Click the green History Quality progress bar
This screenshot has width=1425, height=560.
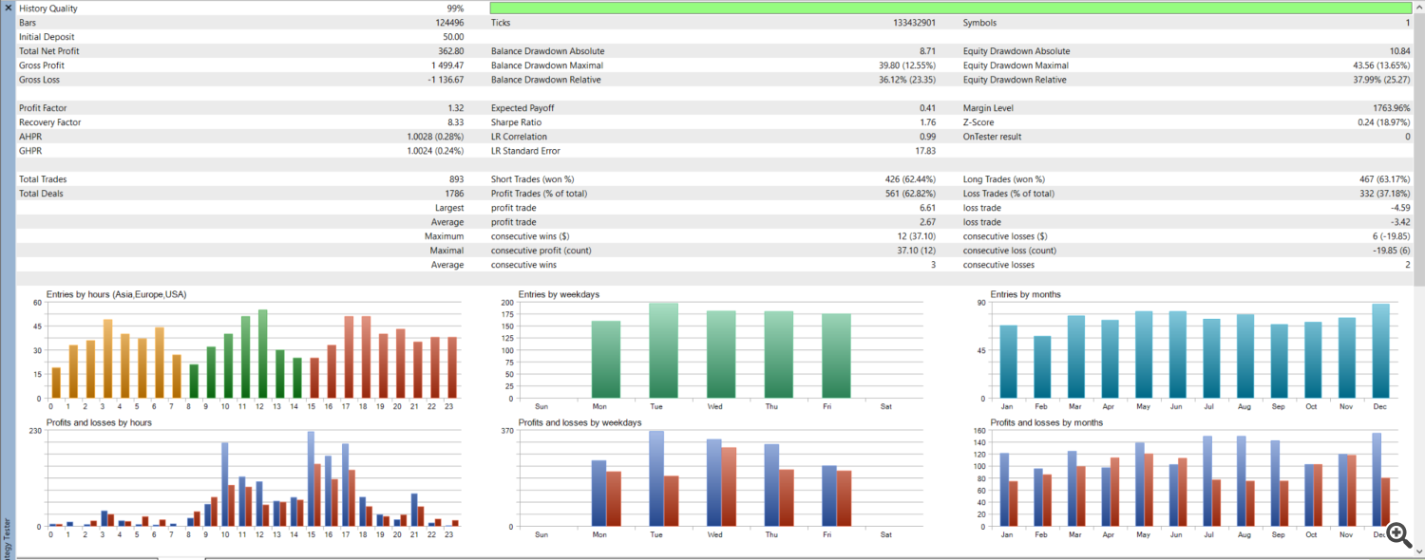coord(950,8)
